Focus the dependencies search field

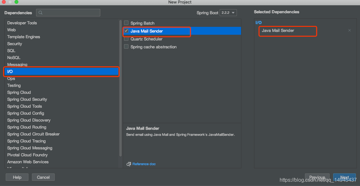(x=68, y=13)
